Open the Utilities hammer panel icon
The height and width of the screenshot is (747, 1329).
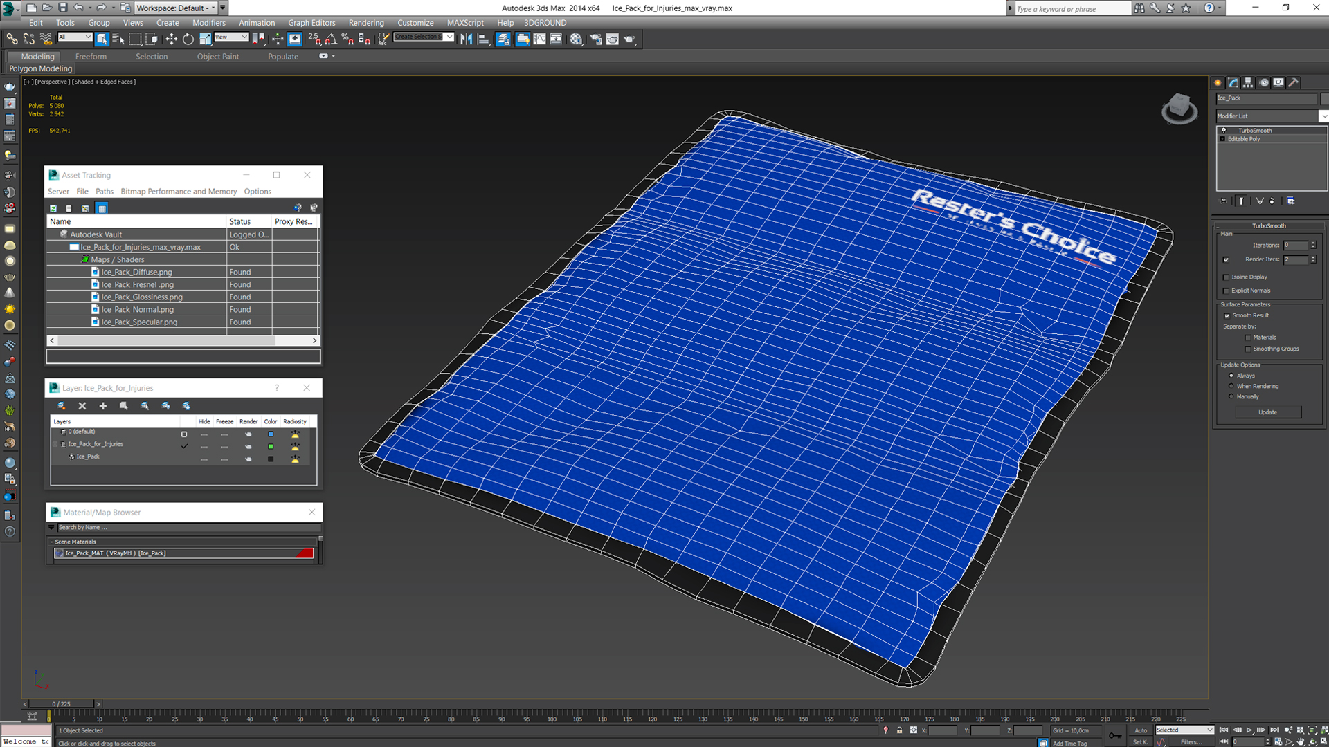(x=1293, y=82)
